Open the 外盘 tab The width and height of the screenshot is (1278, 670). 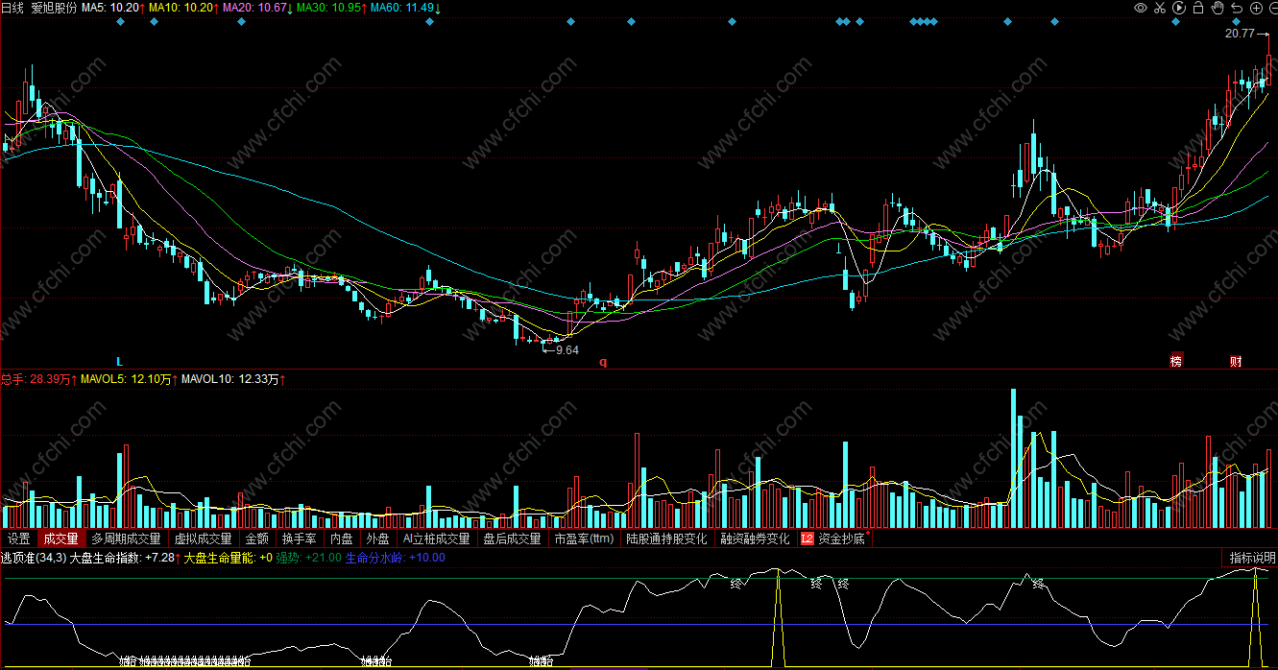tap(378, 538)
